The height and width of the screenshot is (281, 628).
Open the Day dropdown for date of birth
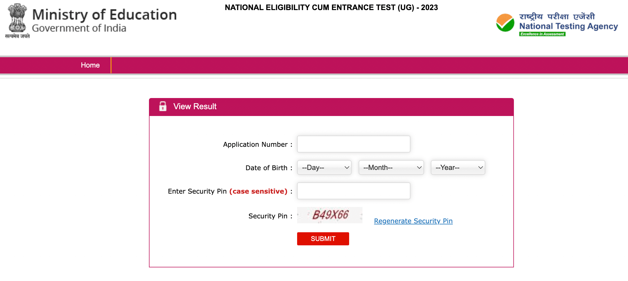(324, 167)
